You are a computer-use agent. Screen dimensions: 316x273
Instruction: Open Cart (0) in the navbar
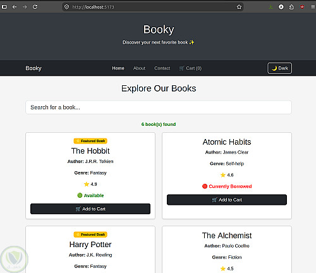pos(190,68)
